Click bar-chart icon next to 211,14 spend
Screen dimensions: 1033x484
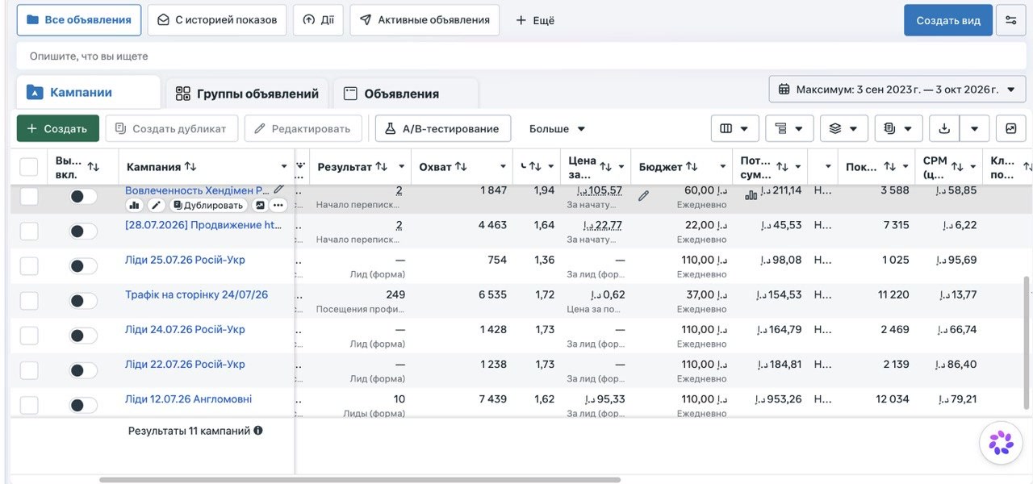(x=751, y=194)
